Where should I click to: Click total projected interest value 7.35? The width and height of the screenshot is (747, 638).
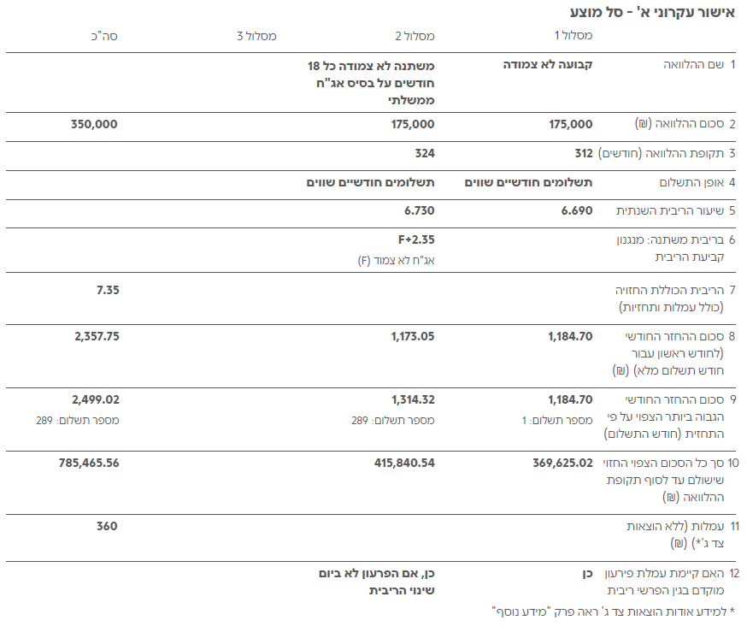click(107, 290)
